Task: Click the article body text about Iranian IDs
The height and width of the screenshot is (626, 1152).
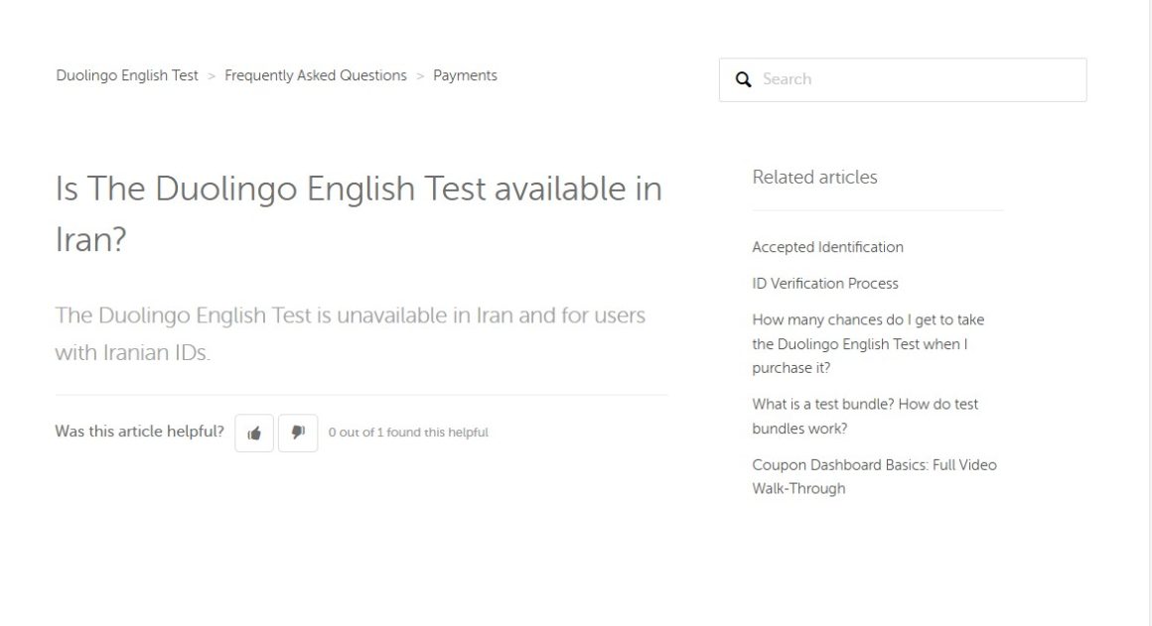Action: pyautogui.click(x=351, y=334)
